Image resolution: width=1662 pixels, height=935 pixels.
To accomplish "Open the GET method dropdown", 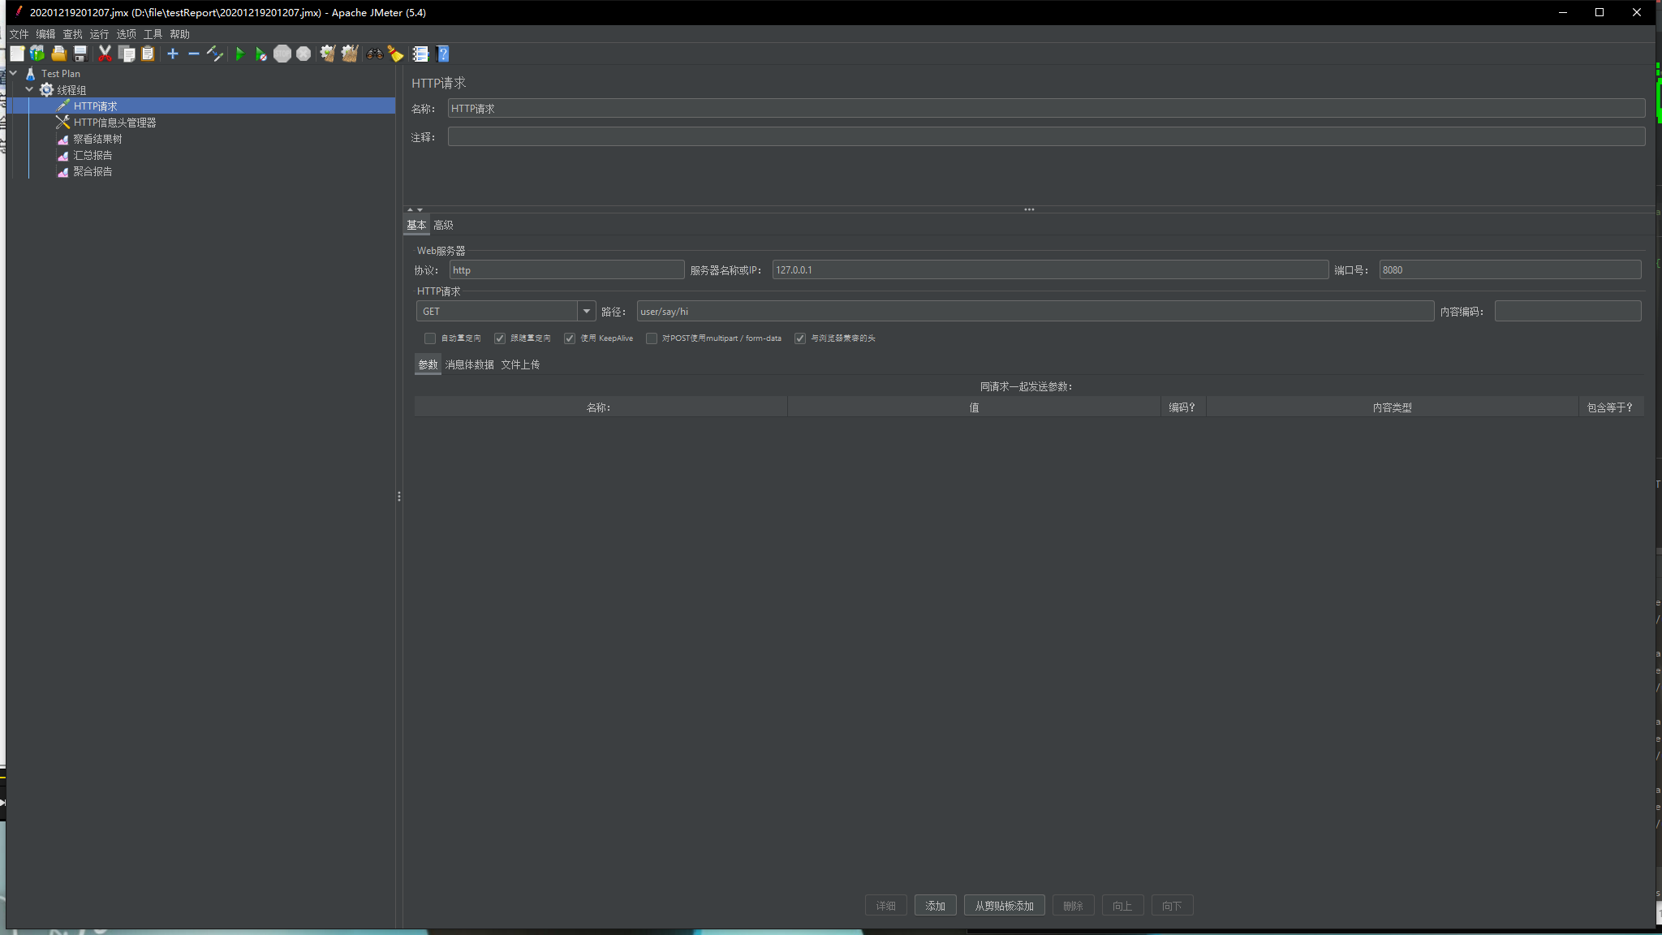I will click(x=586, y=312).
